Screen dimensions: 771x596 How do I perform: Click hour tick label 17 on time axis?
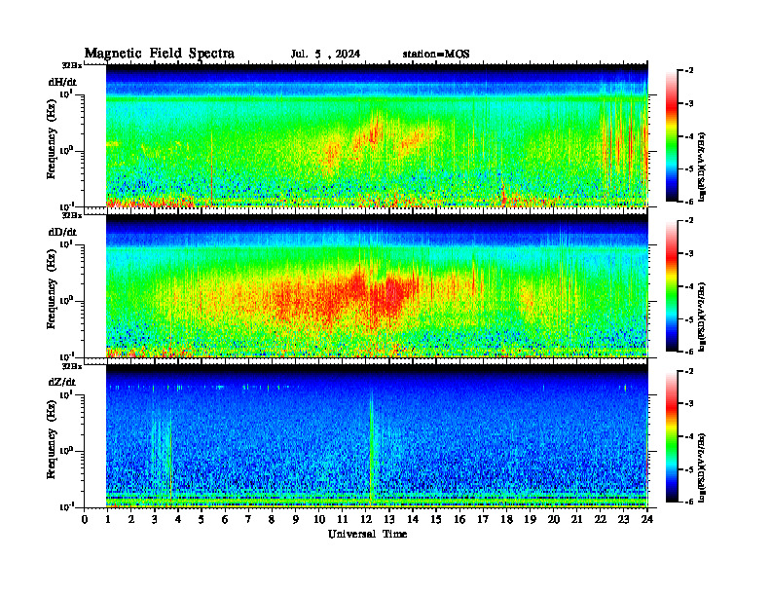tap(483, 520)
